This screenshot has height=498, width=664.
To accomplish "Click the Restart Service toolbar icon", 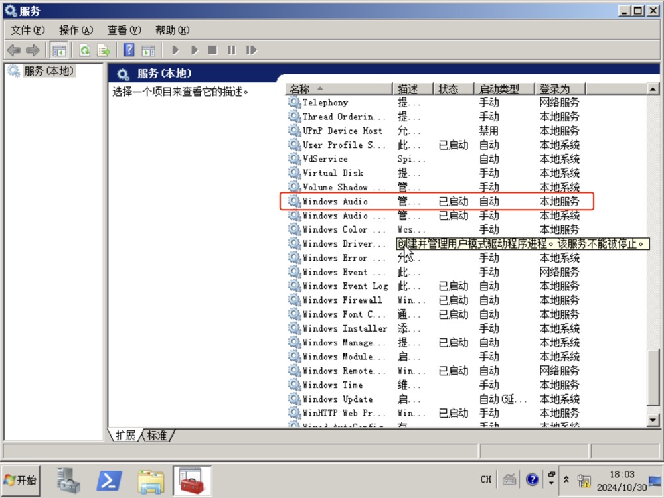I will [251, 50].
